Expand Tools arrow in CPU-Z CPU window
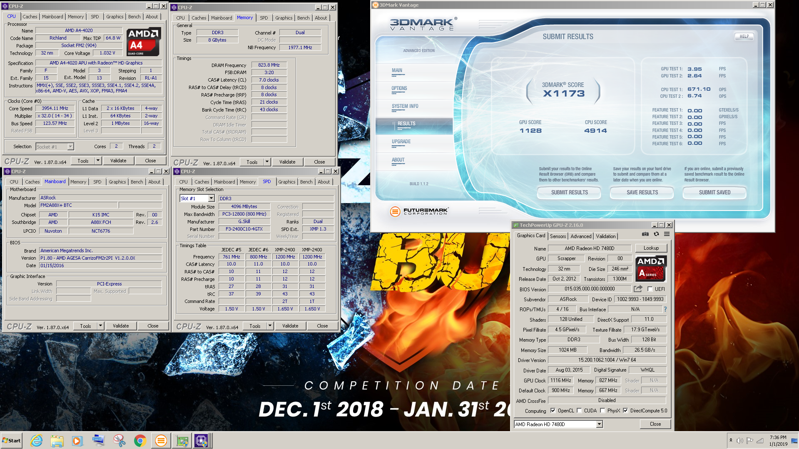 98,161
